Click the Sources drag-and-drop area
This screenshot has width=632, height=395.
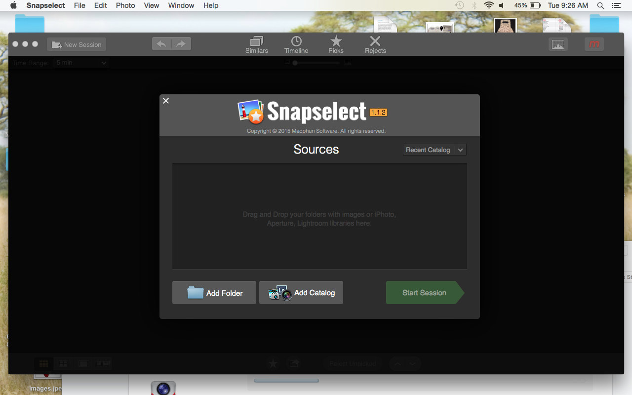point(319,216)
